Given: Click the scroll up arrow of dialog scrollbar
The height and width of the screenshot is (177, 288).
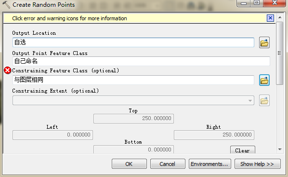Looking at the screenshot, I should 280,17.
